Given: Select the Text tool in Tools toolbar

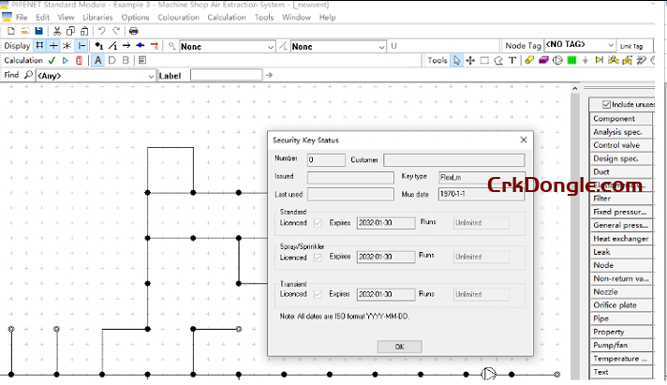Looking at the screenshot, I should pyautogui.click(x=511, y=61).
